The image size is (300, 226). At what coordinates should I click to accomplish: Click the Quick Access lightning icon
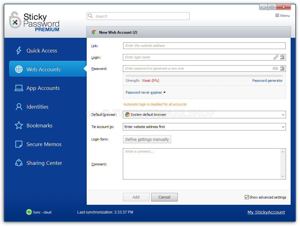click(x=19, y=51)
